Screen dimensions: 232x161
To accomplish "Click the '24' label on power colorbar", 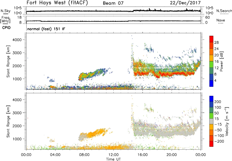I will (x=216, y=49).
